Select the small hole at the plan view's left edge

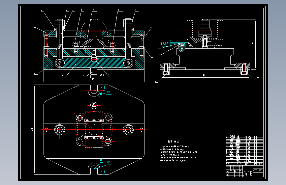(x=46, y=130)
